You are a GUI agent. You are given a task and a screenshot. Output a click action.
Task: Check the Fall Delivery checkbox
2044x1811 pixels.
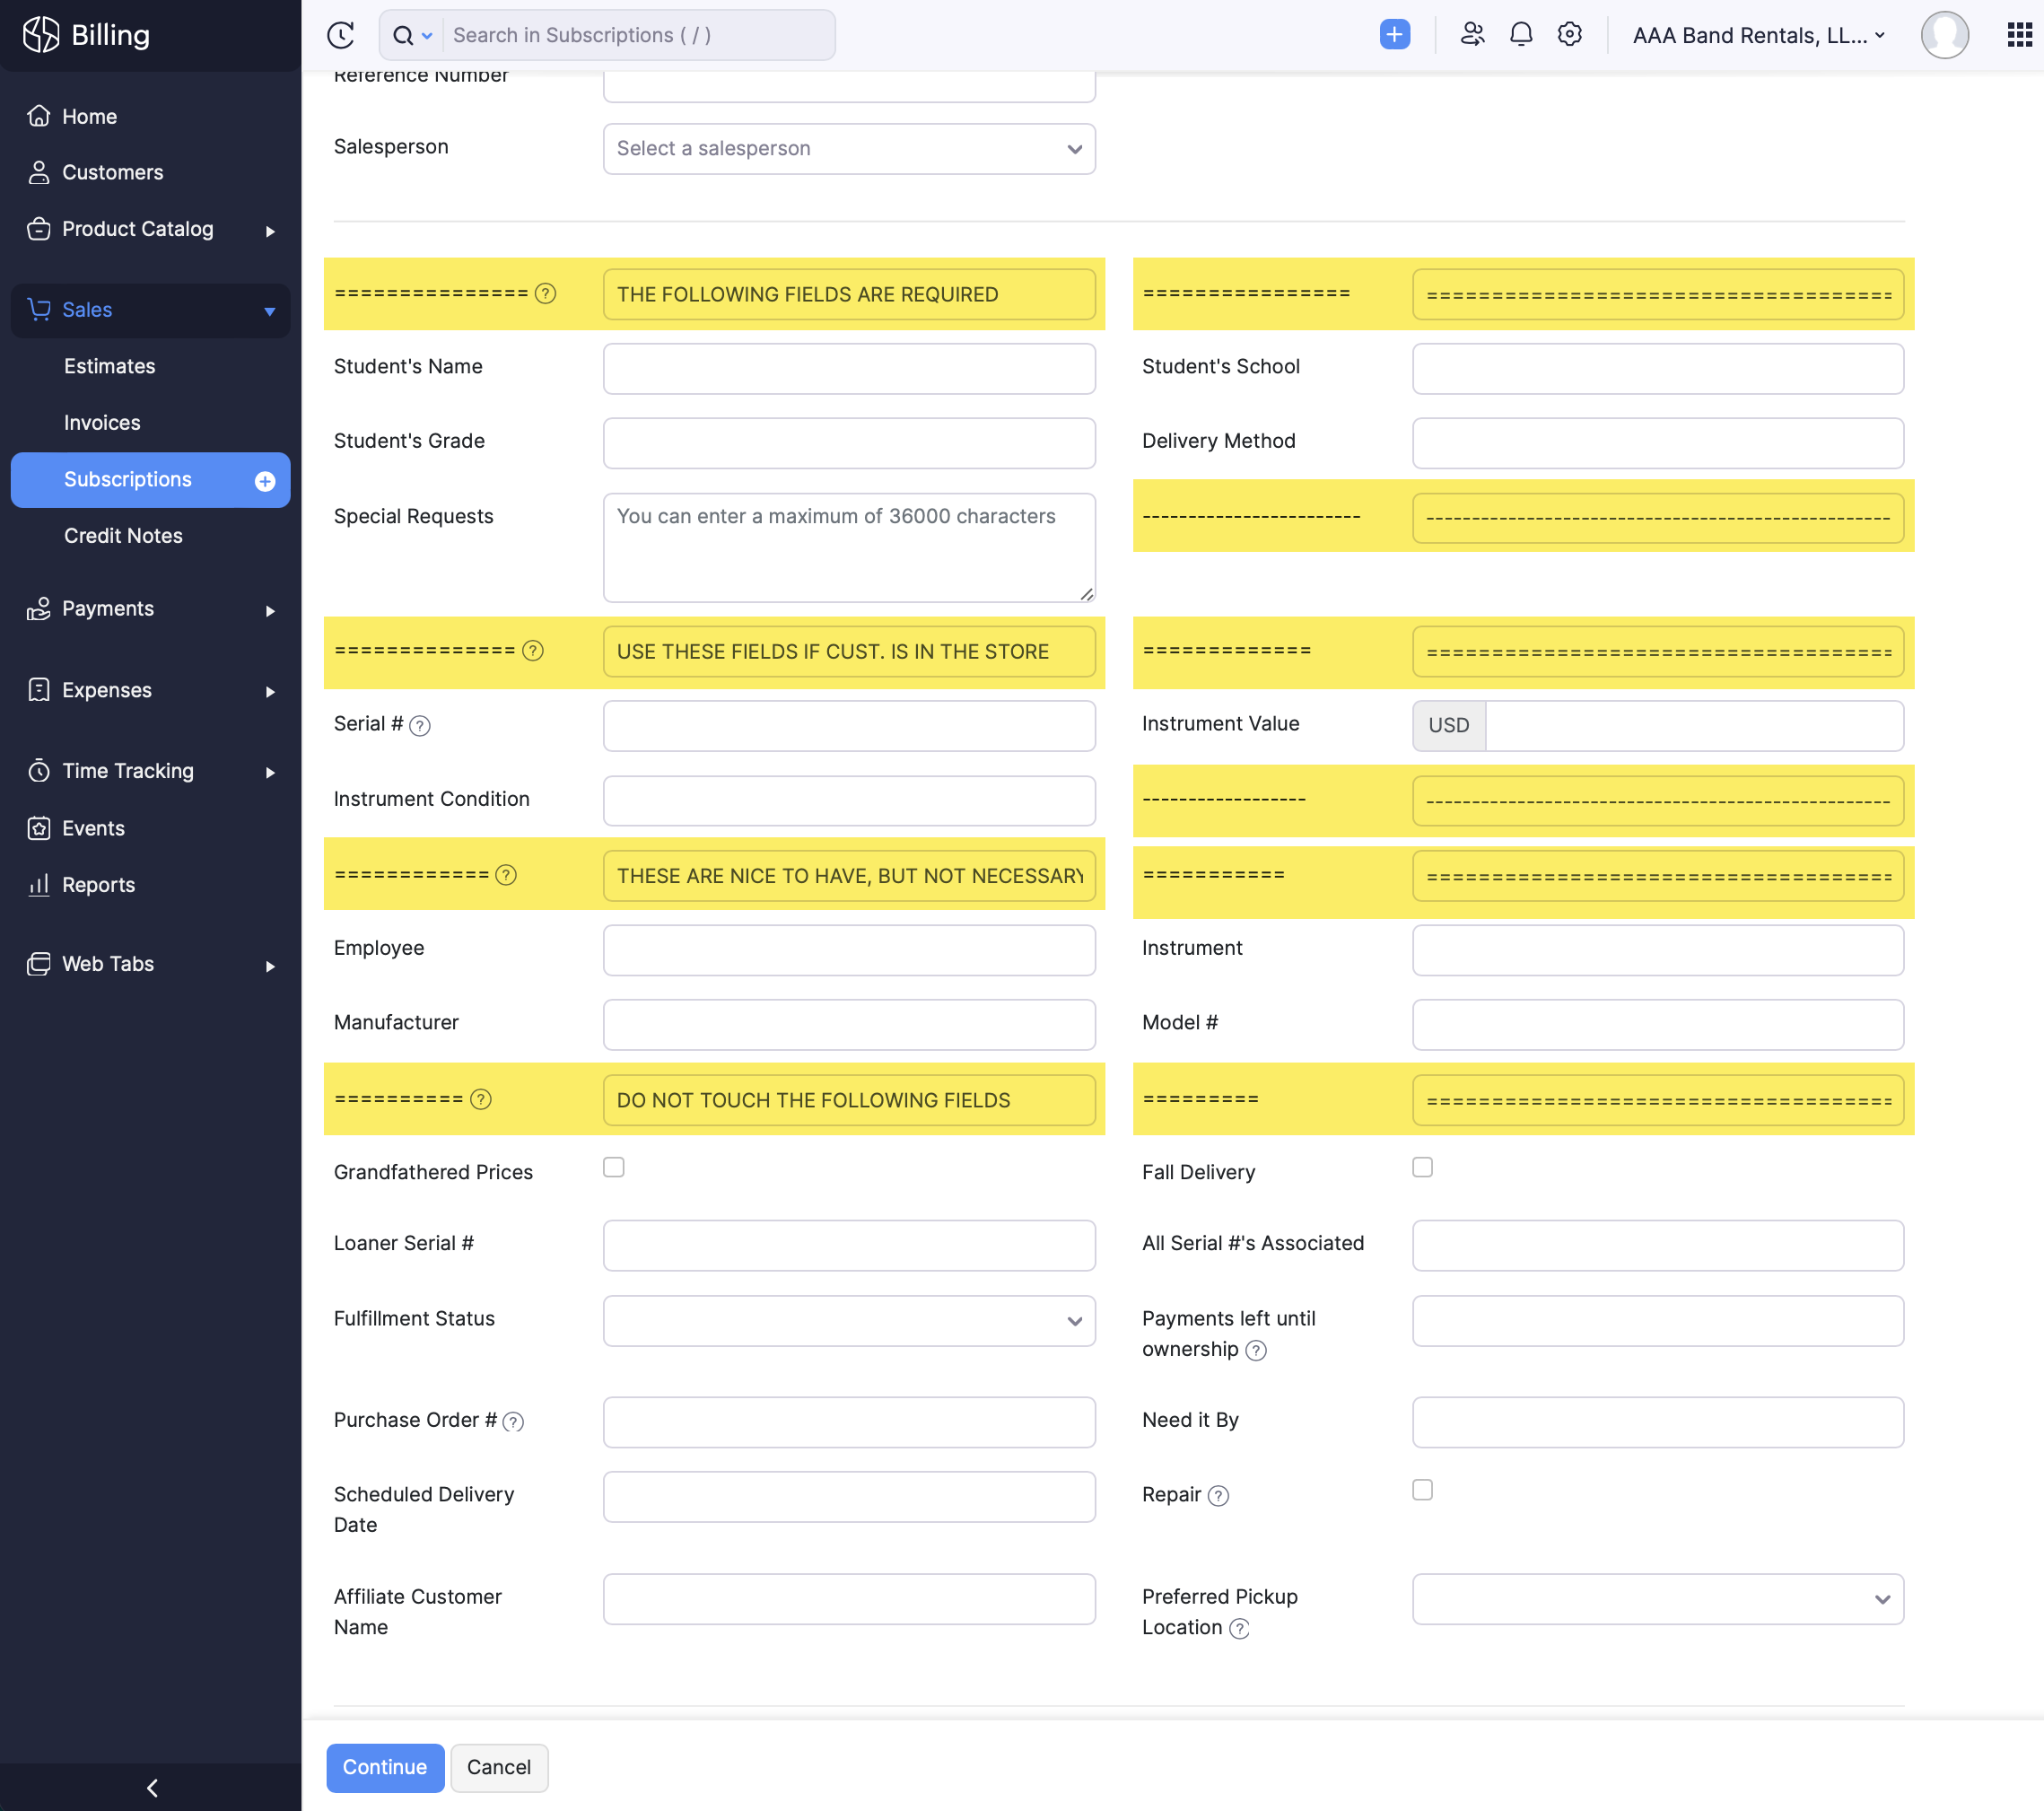(x=1422, y=1167)
